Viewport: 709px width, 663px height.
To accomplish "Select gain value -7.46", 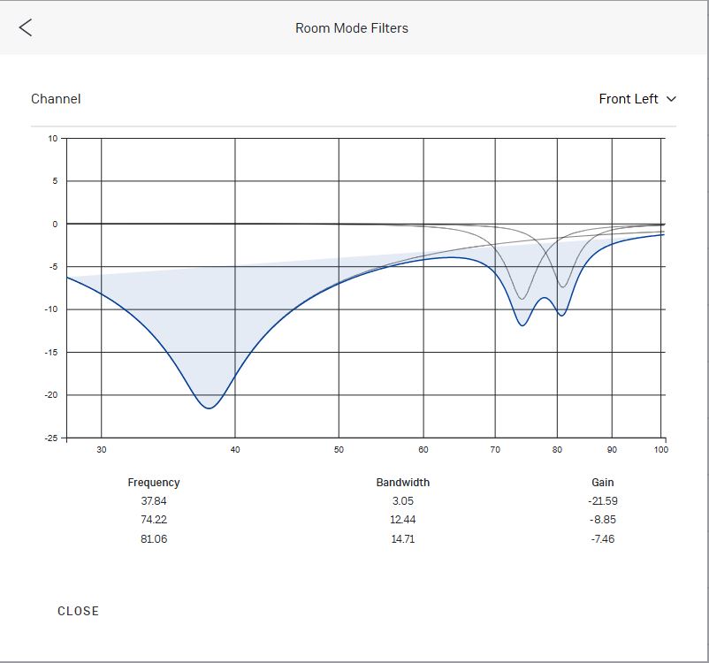I will click(x=603, y=539).
